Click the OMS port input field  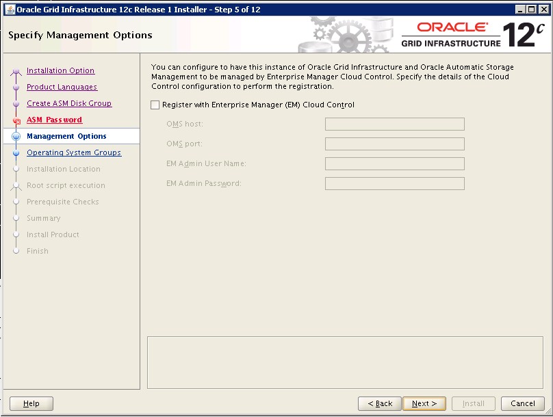[x=395, y=144]
